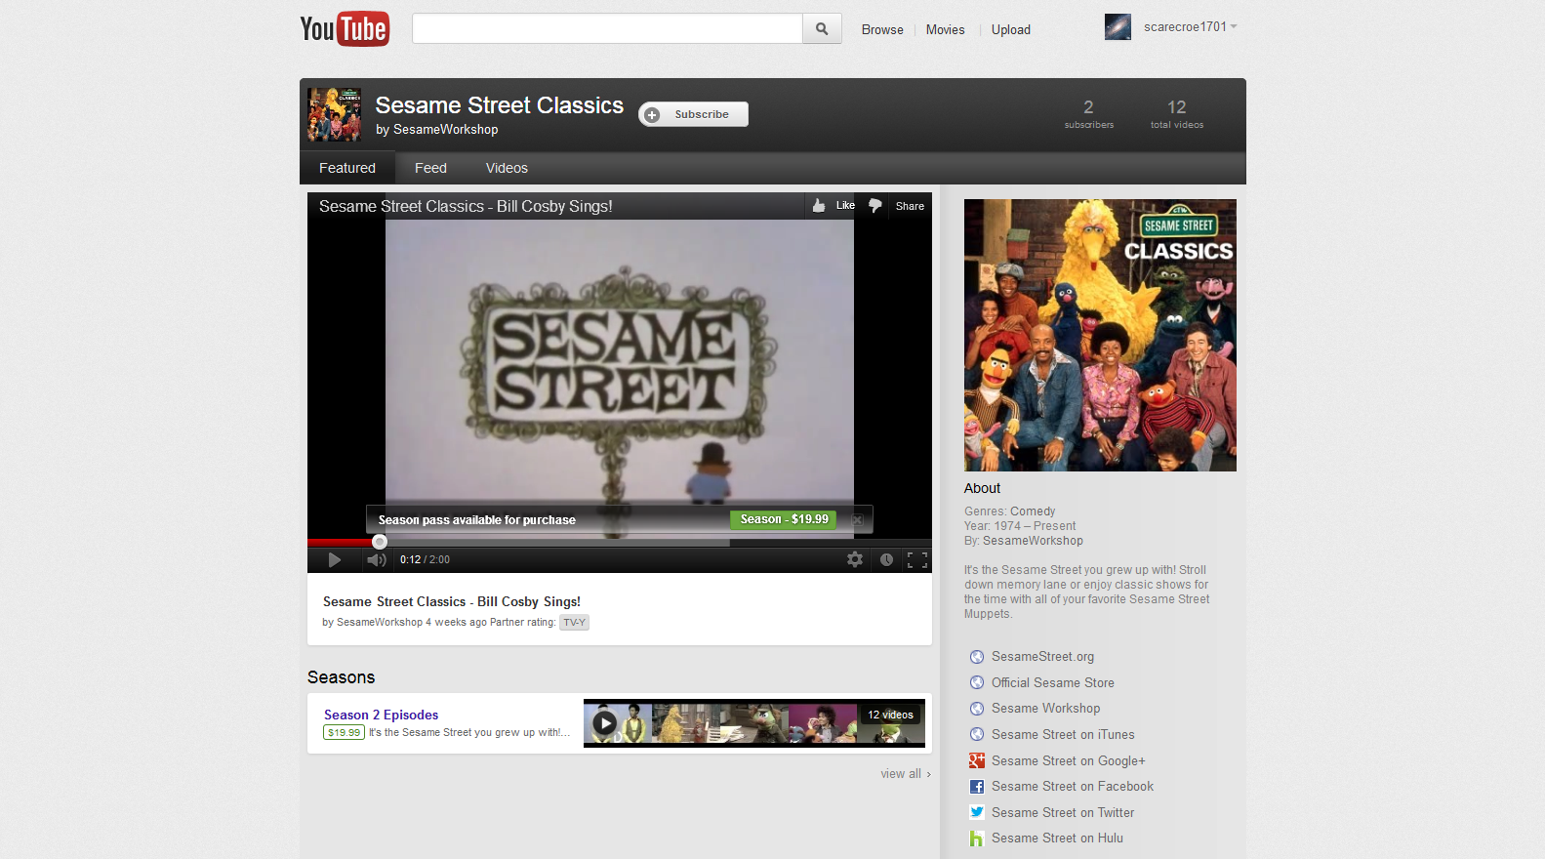Image resolution: width=1545 pixels, height=859 pixels.
Task: Click the Season 2 $19.99 price tag
Action: click(345, 733)
